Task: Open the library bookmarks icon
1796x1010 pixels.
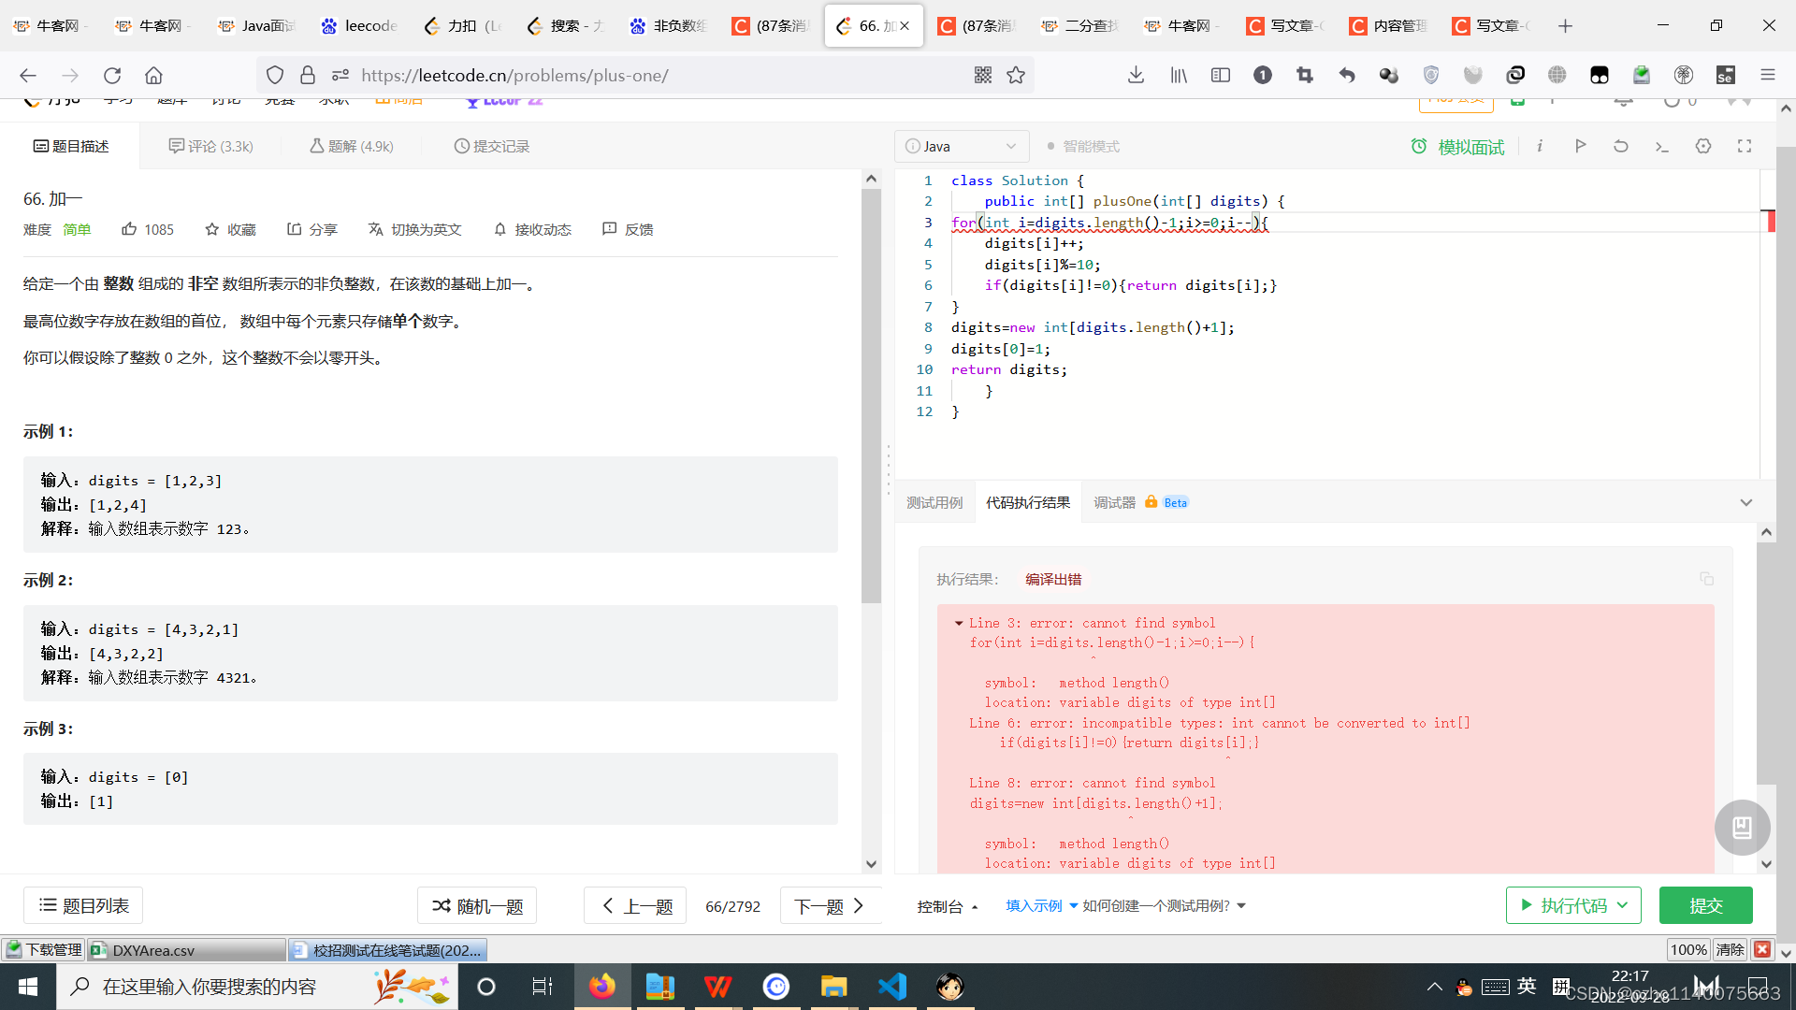Action: click(1179, 76)
